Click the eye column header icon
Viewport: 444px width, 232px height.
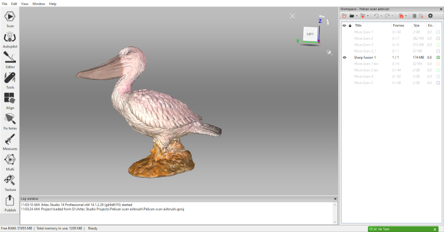pos(344,25)
